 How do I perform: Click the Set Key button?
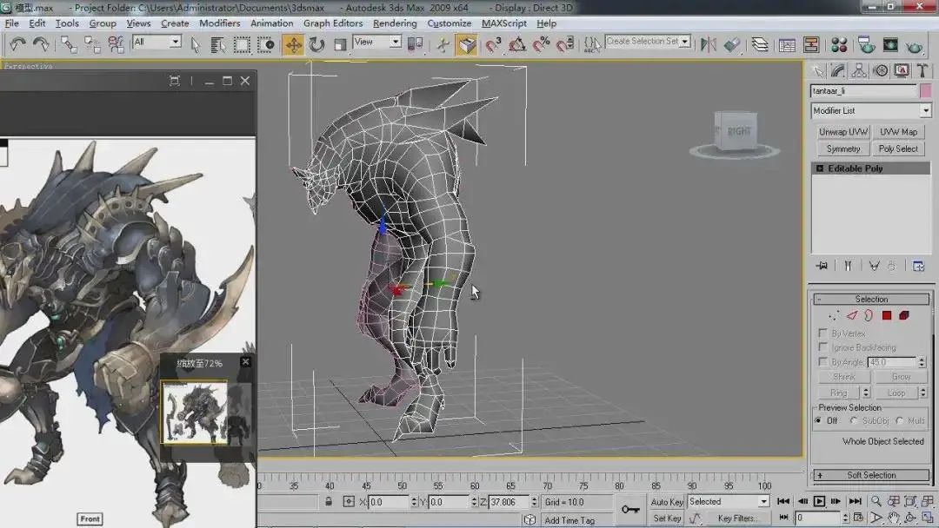(667, 518)
